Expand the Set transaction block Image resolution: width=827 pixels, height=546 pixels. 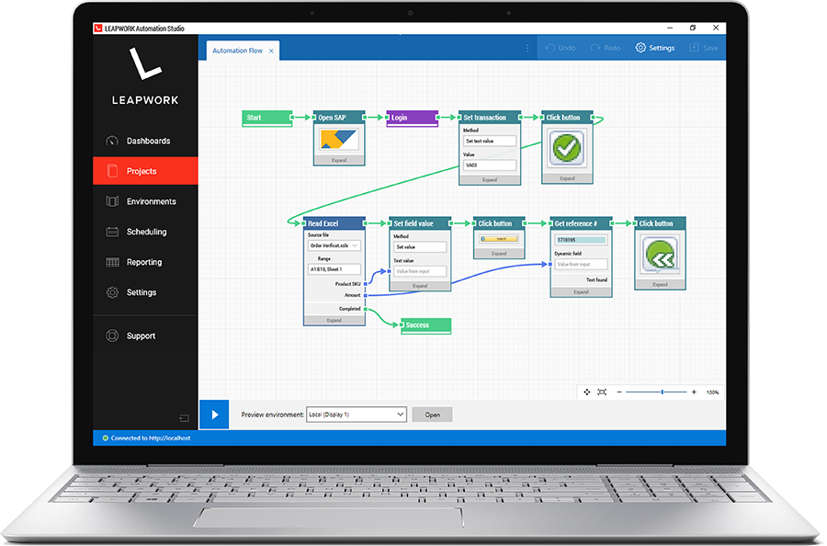point(490,179)
